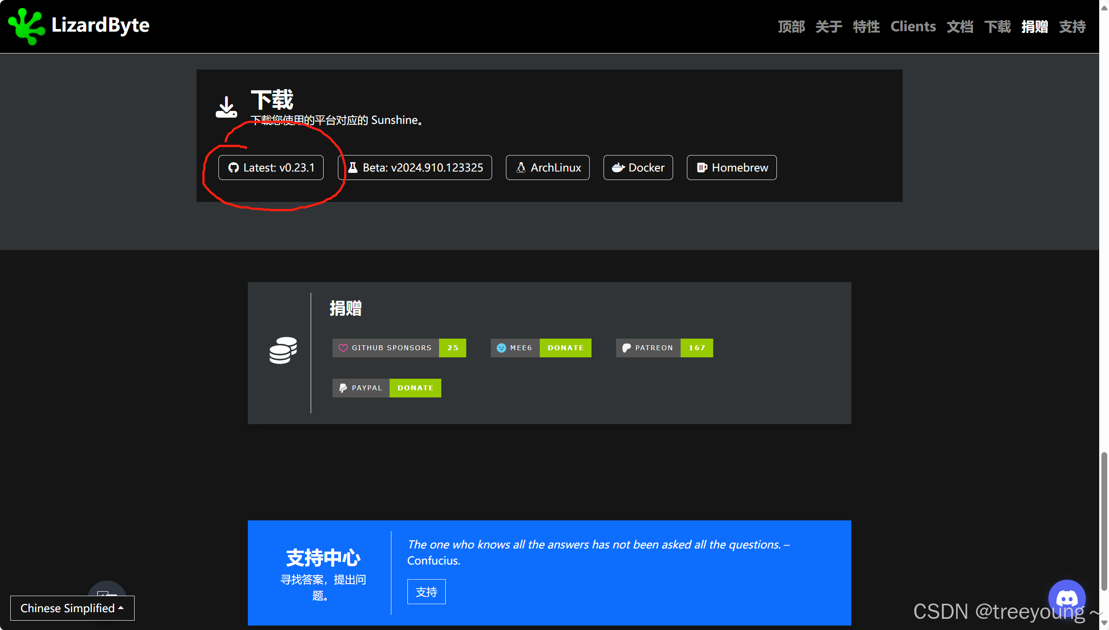Open the Docker download option
1109x630 pixels.
click(x=638, y=168)
